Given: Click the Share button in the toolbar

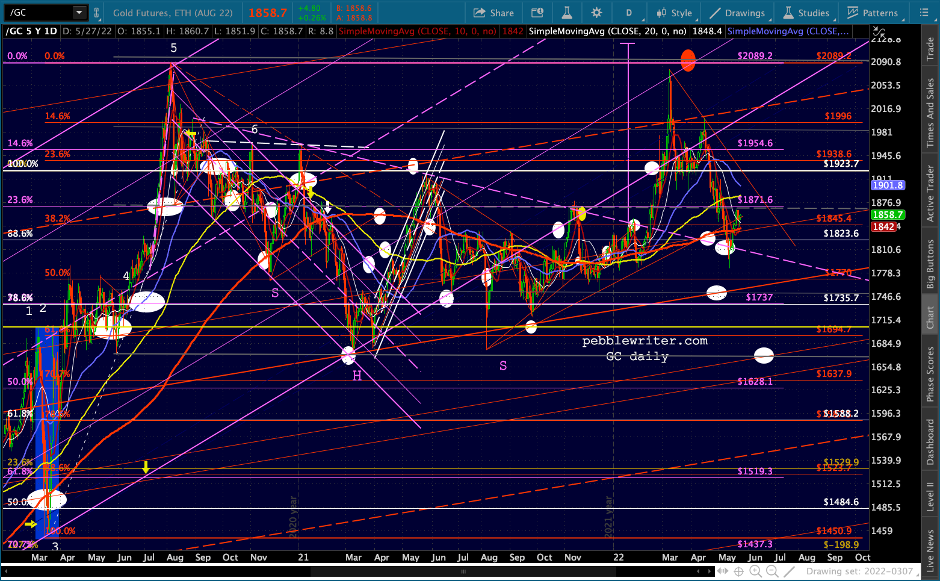Looking at the screenshot, I should pyautogui.click(x=493, y=13).
